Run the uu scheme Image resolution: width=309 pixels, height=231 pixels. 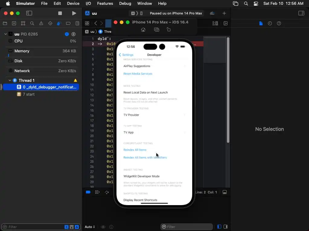click(74, 13)
